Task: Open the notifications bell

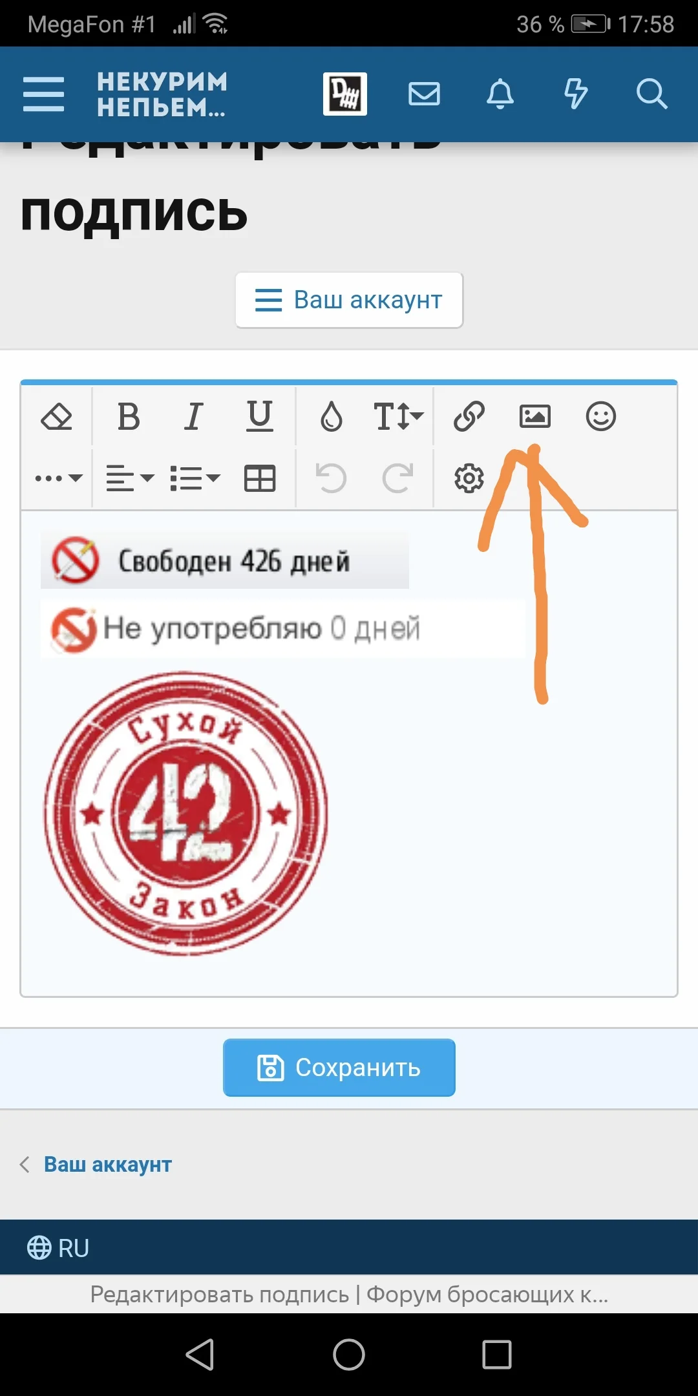Action: 500,94
